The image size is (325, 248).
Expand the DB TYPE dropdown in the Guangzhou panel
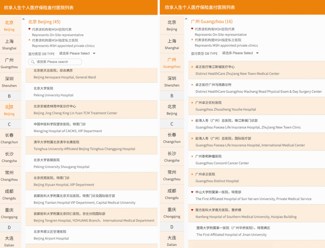pos(240,53)
